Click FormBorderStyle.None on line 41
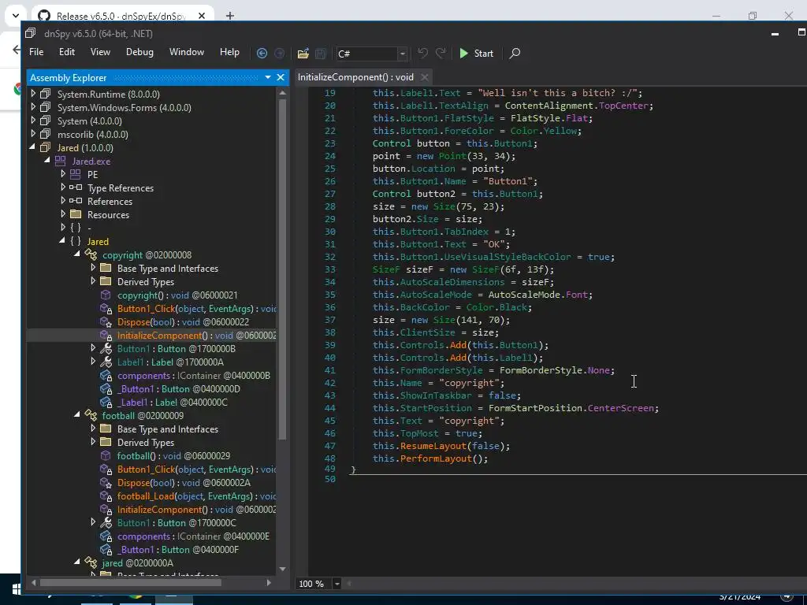807x605 pixels. click(x=554, y=370)
